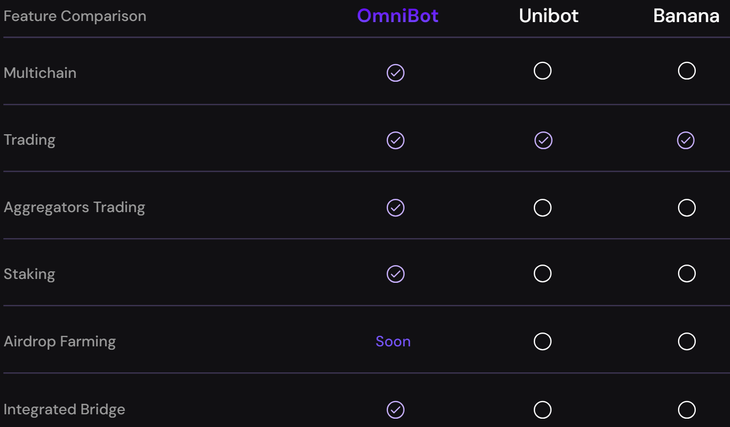
Task: Click OmniBot's Aggregators Trading checkmark
Action: (396, 208)
